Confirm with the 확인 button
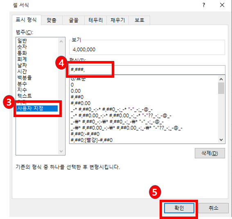 tap(179, 208)
